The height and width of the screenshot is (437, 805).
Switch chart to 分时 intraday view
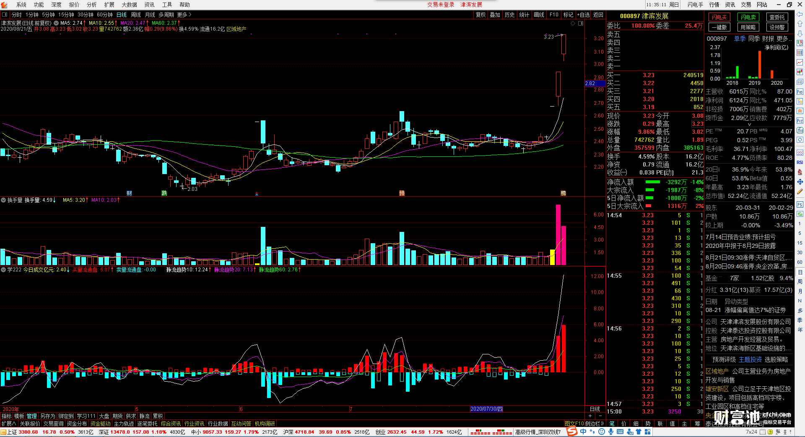coord(17,15)
